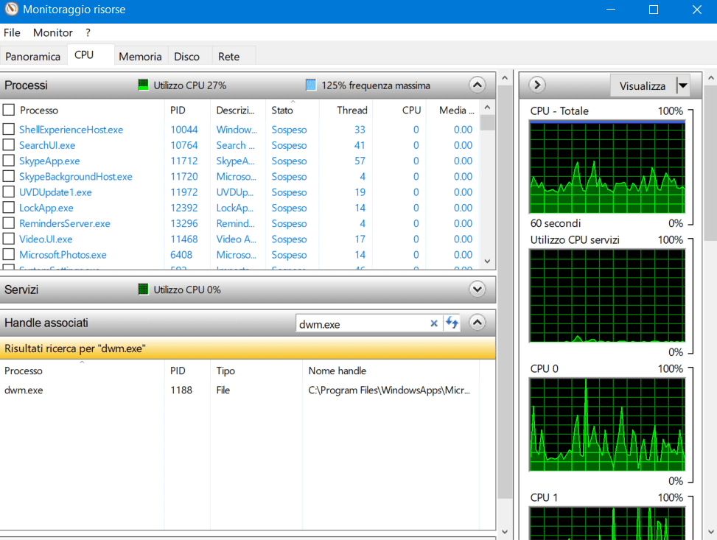
Task: Check the box for SkypeApp.exe
Action: tap(8, 161)
